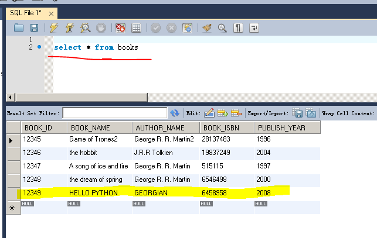Viewport: 377px width, 238px height.
Task: Select the year cell 2000
Action: click(287, 180)
